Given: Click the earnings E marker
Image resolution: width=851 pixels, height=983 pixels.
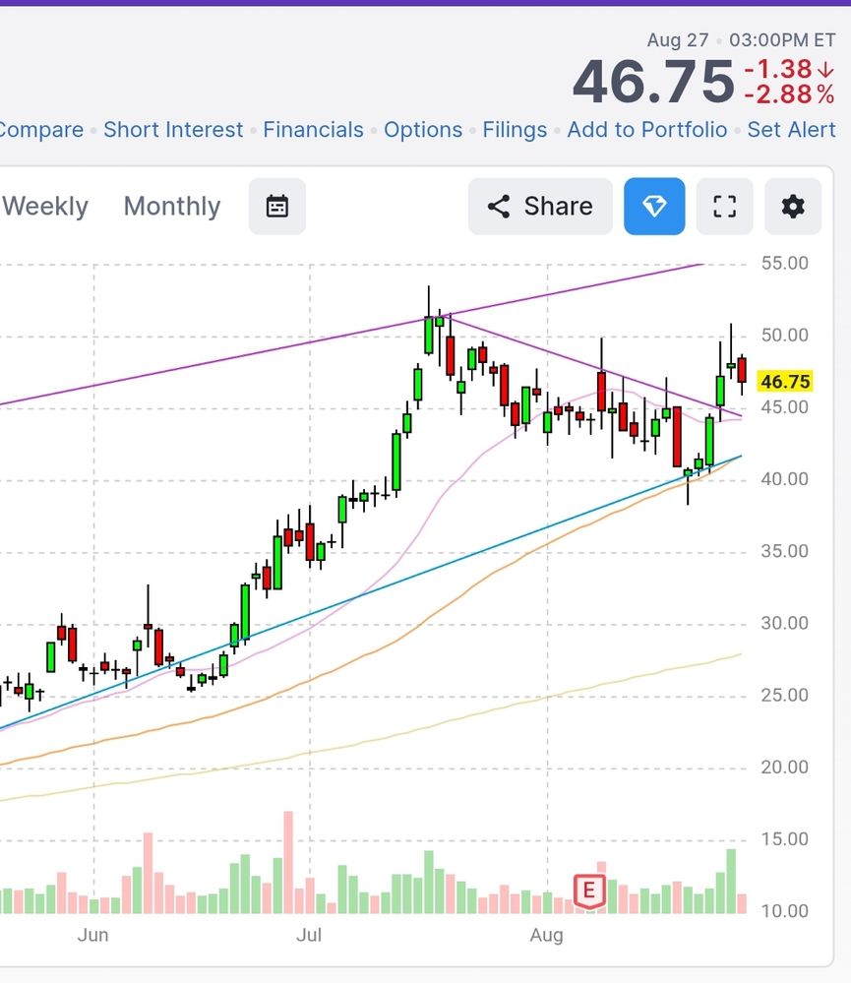Looking at the screenshot, I should [x=589, y=891].
